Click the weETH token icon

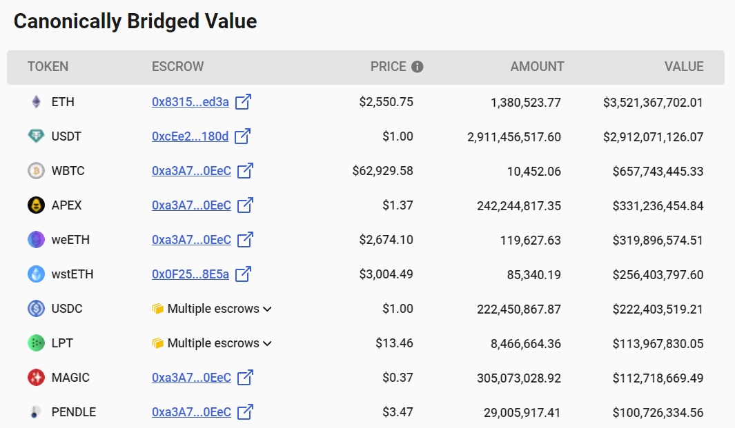tap(36, 240)
